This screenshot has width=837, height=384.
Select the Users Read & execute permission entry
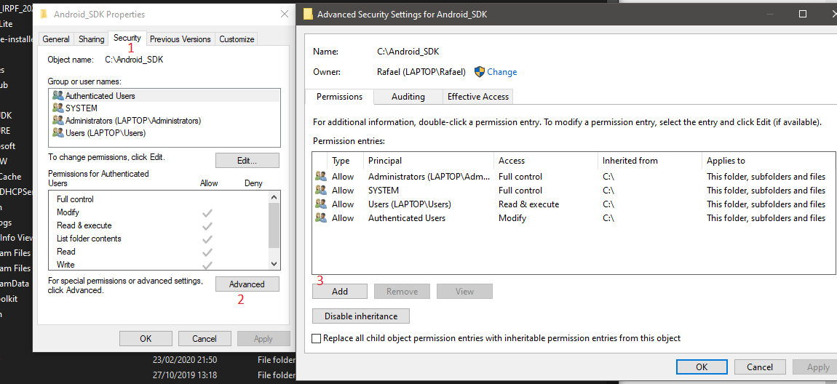574,204
